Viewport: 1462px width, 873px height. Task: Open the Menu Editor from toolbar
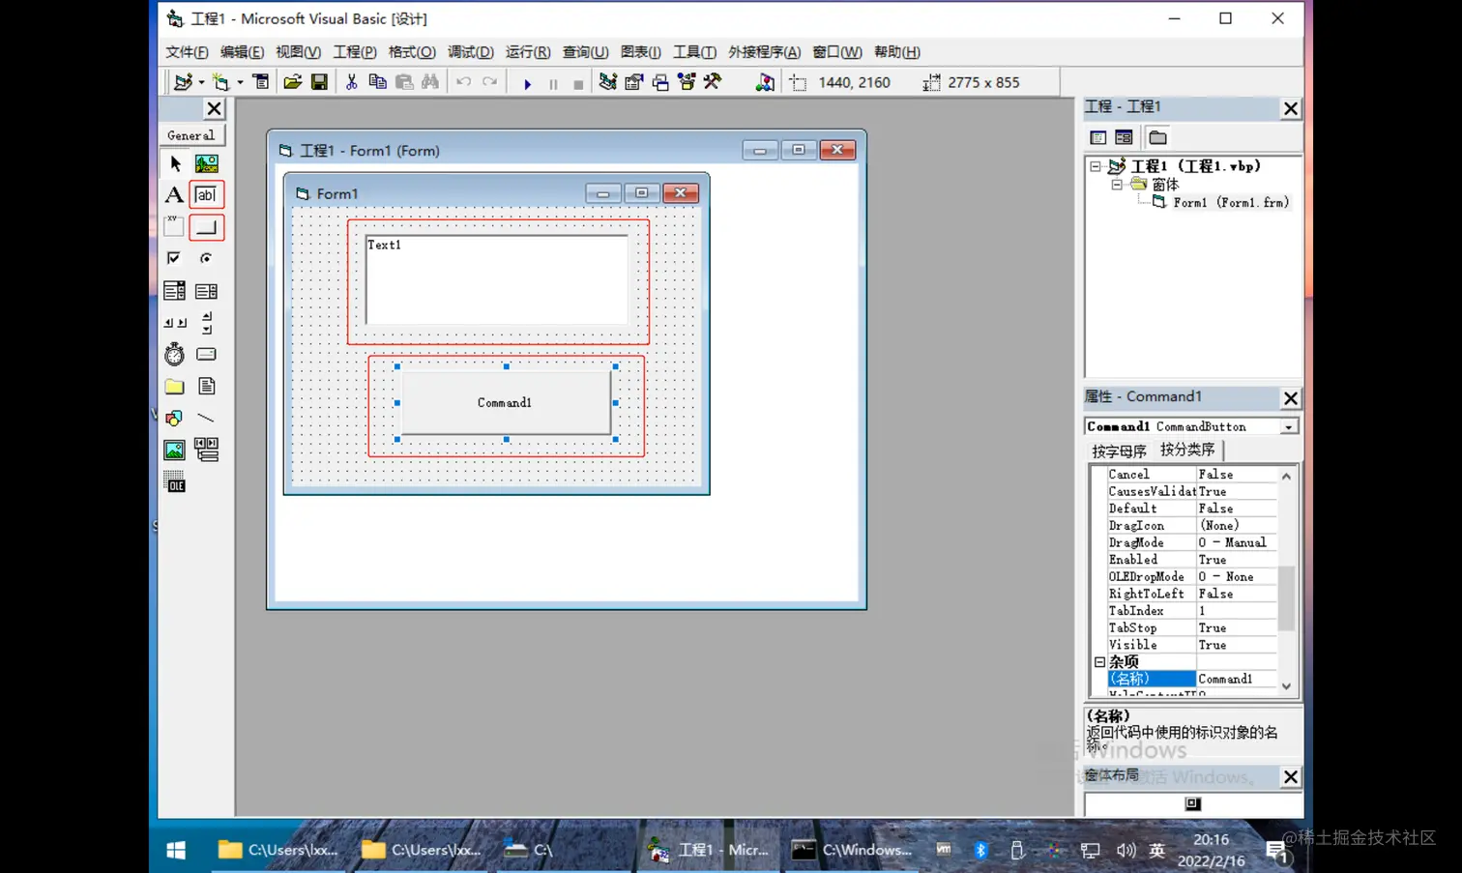coord(261,82)
